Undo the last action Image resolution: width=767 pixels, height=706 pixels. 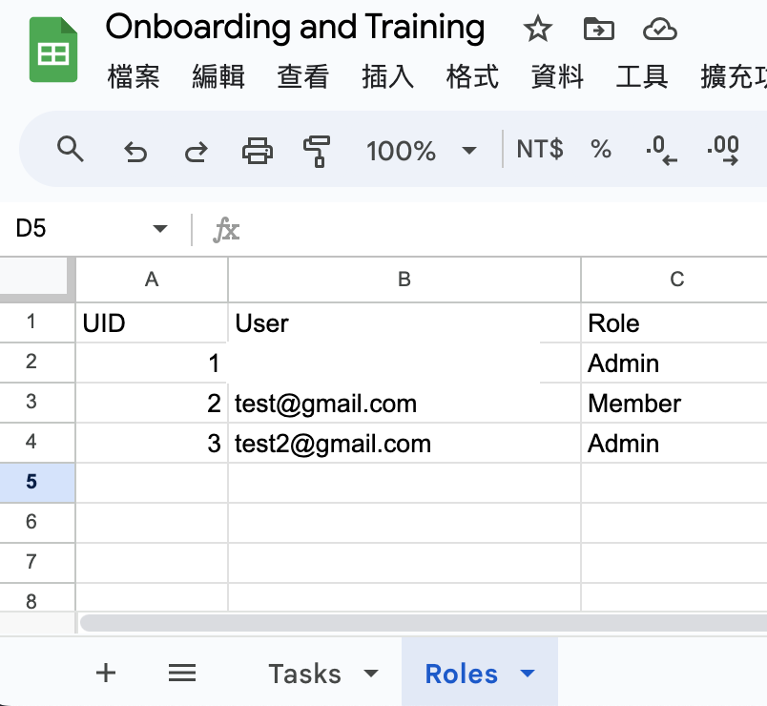(135, 151)
